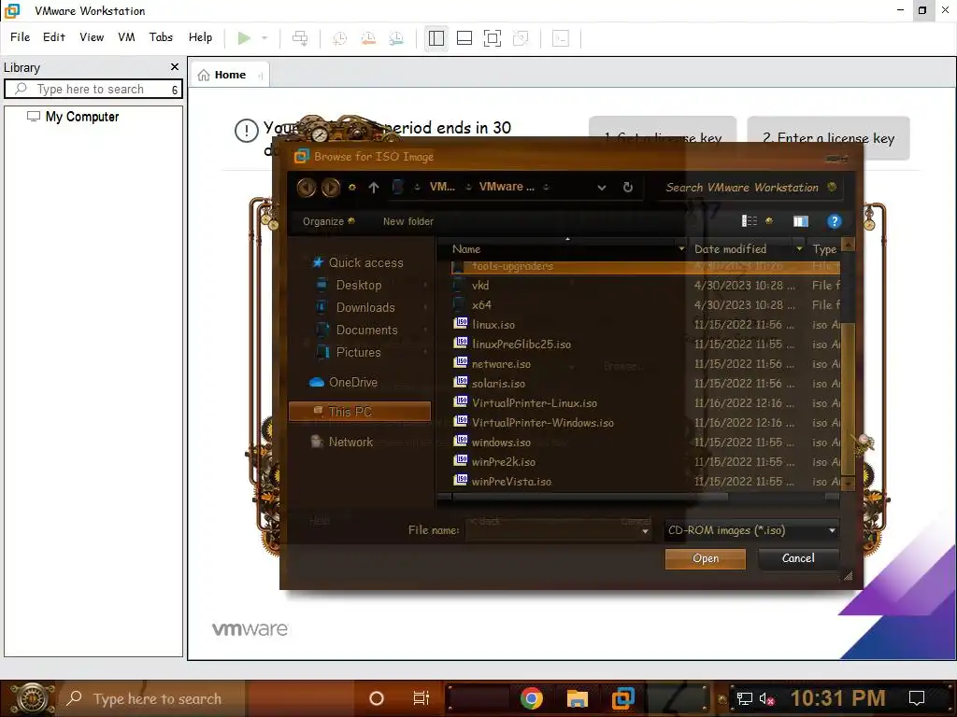Screen dimensions: 957x717
Task: Sort by the Date modified column header
Action: click(747, 248)
